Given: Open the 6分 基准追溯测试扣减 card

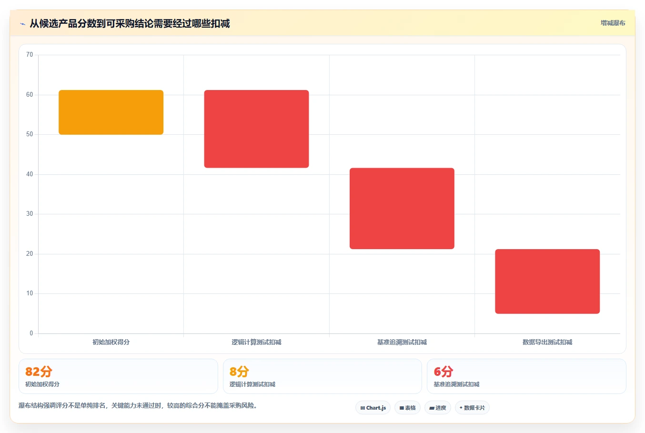Looking at the screenshot, I should pos(526,376).
